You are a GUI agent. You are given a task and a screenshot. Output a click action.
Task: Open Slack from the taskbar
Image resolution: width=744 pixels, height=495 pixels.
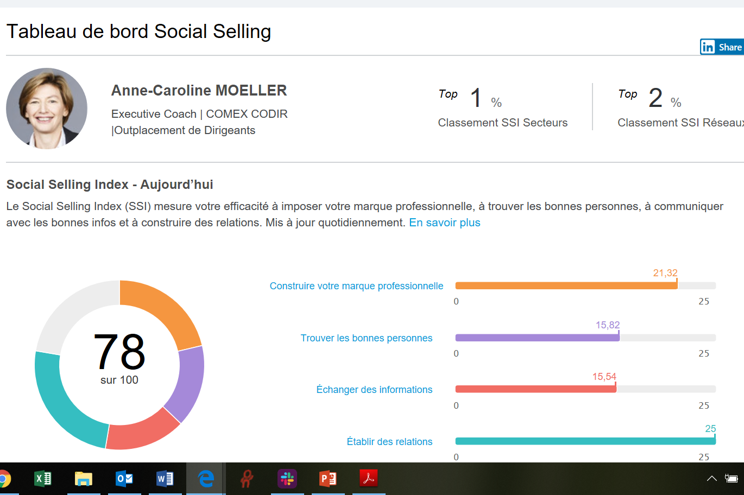287,479
